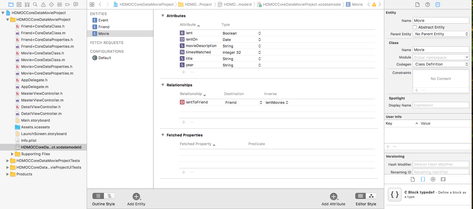This screenshot has height=209, width=473.
Task: Change the type of timesWatched attribute
Action: click(x=242, y=52)
